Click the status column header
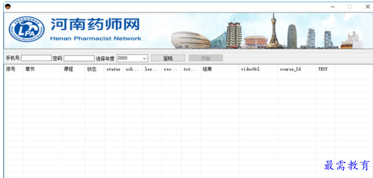 click(114, 69)
